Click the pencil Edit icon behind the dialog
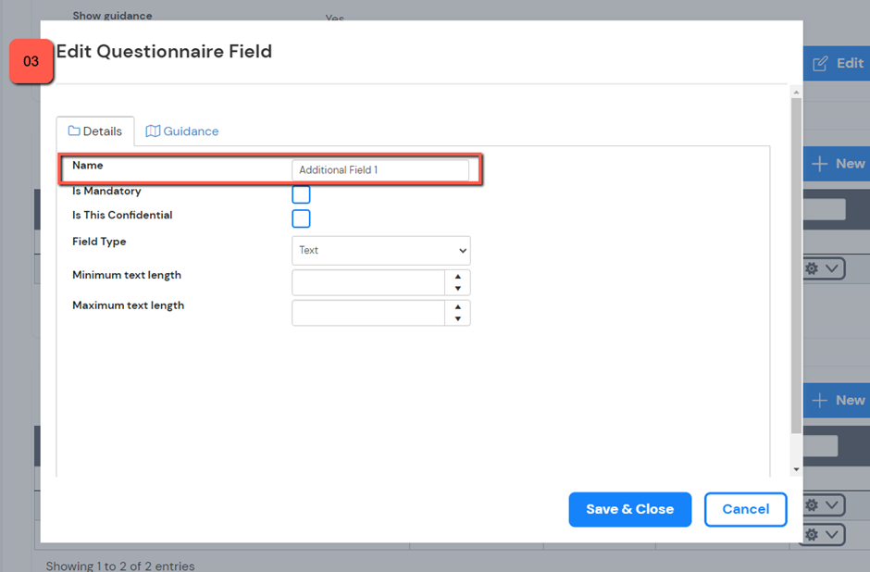 pos(820,64)
